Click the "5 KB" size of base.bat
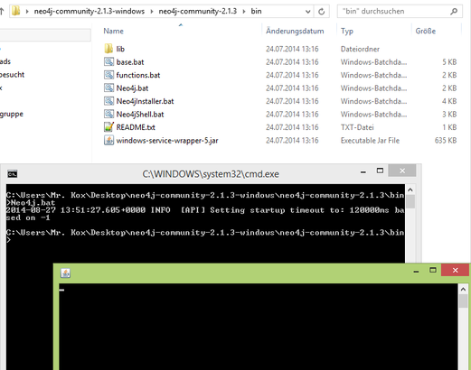This screenshot has height=370, width=471. (x=449, y=62)
